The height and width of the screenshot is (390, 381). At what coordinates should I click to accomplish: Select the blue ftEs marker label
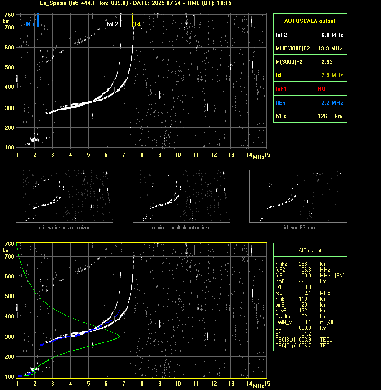pos(30,24)
